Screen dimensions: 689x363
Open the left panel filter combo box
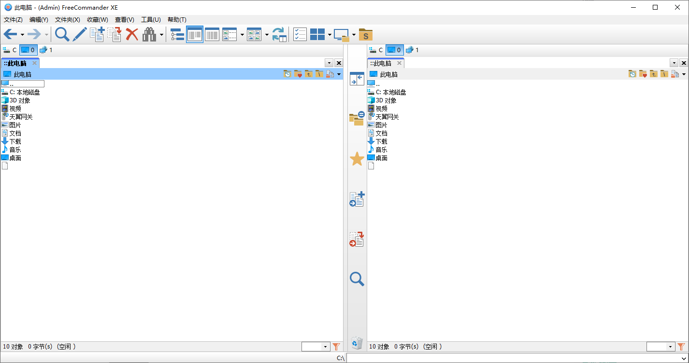(316, 347)
